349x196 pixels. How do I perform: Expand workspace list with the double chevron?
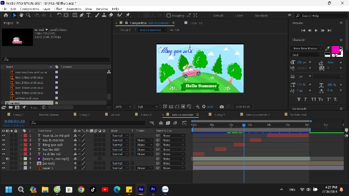coord(289,15)
